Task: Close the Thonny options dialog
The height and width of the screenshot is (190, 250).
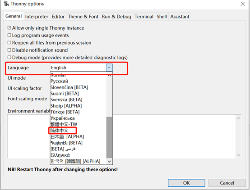Action: coord(243,4)
